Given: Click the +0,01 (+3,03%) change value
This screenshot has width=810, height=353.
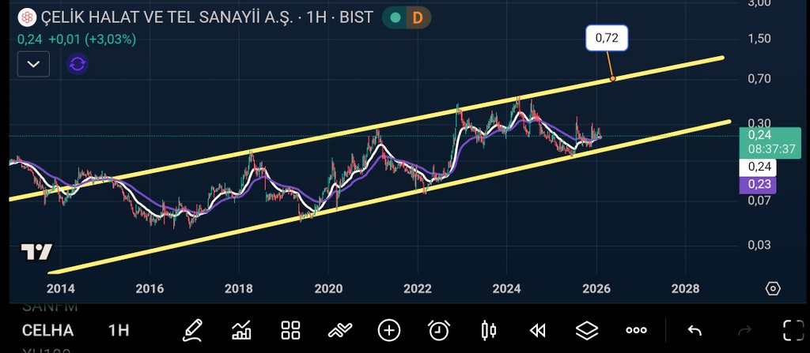Looking at the screenshot, I should (93, 39).
